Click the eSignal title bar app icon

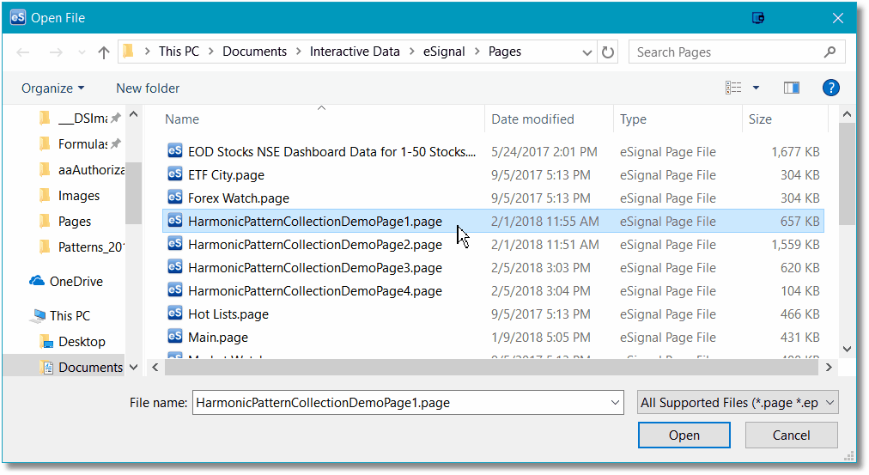18,17
